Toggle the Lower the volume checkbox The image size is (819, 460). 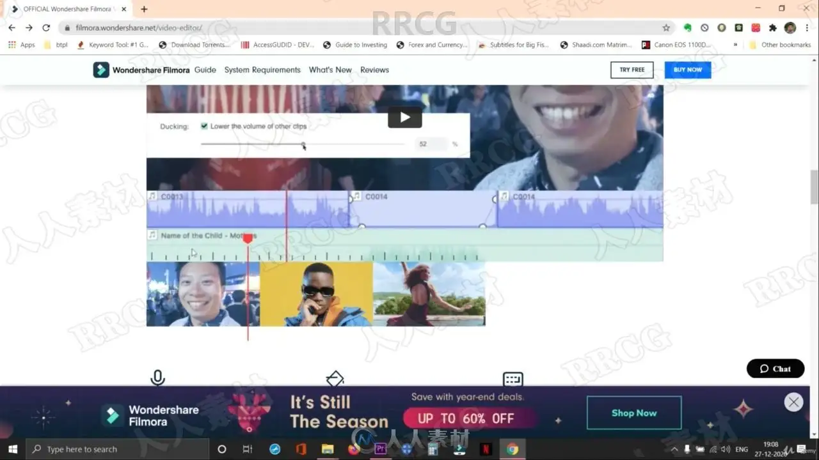click(x=204, y=126)
